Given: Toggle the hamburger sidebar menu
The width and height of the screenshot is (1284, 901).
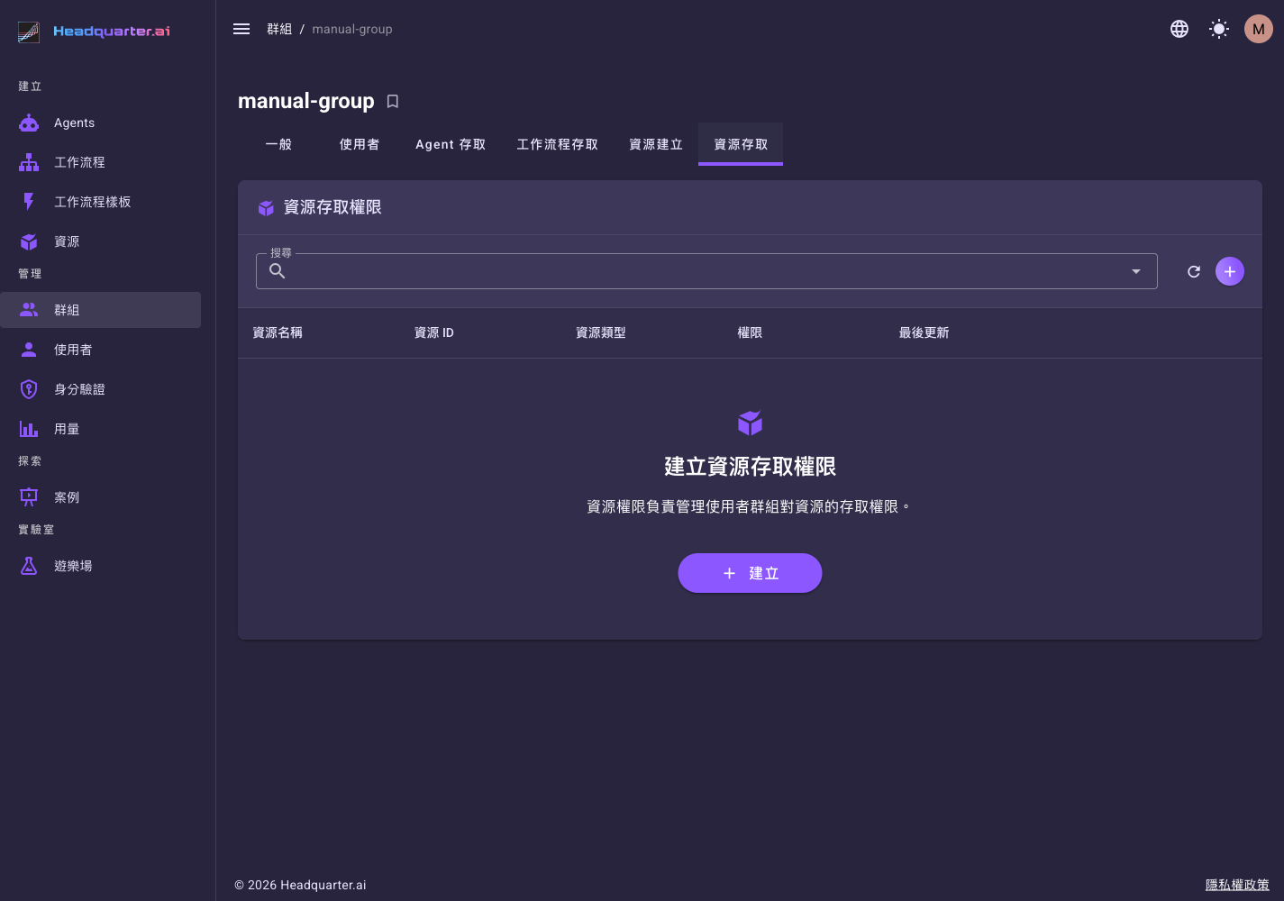Looking at the screenshot, I should click(x=241, y=29).
